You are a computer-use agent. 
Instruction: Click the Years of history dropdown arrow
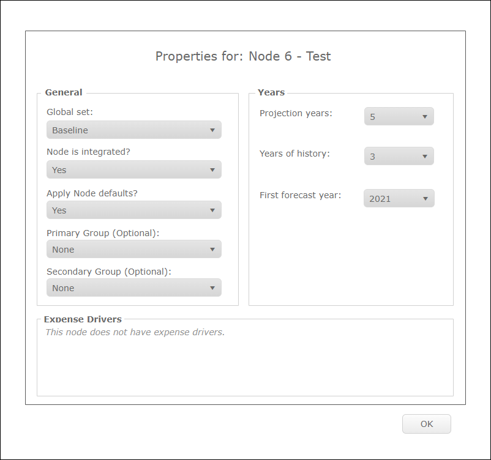click(x=425, y=157)
